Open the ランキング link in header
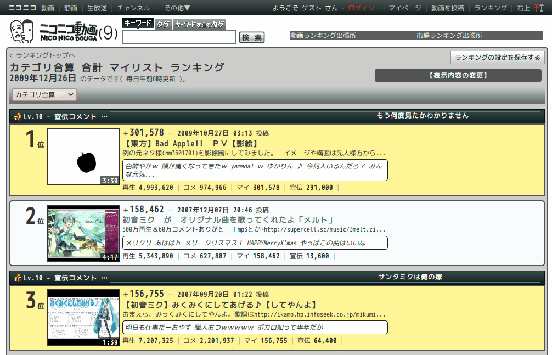552x355 pixels. tap(491, 8)
